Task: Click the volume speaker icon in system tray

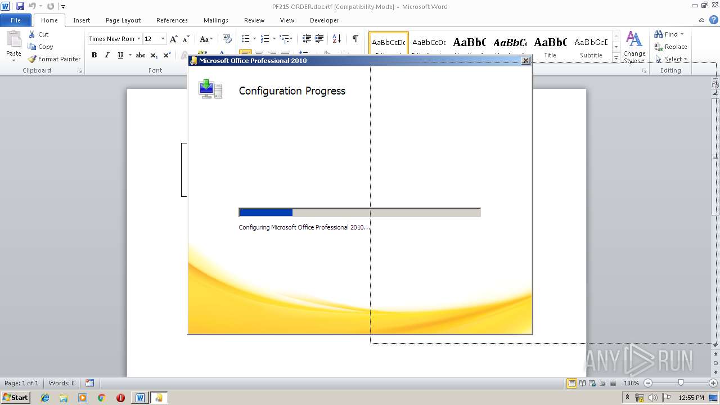Action: coord(653,398)
